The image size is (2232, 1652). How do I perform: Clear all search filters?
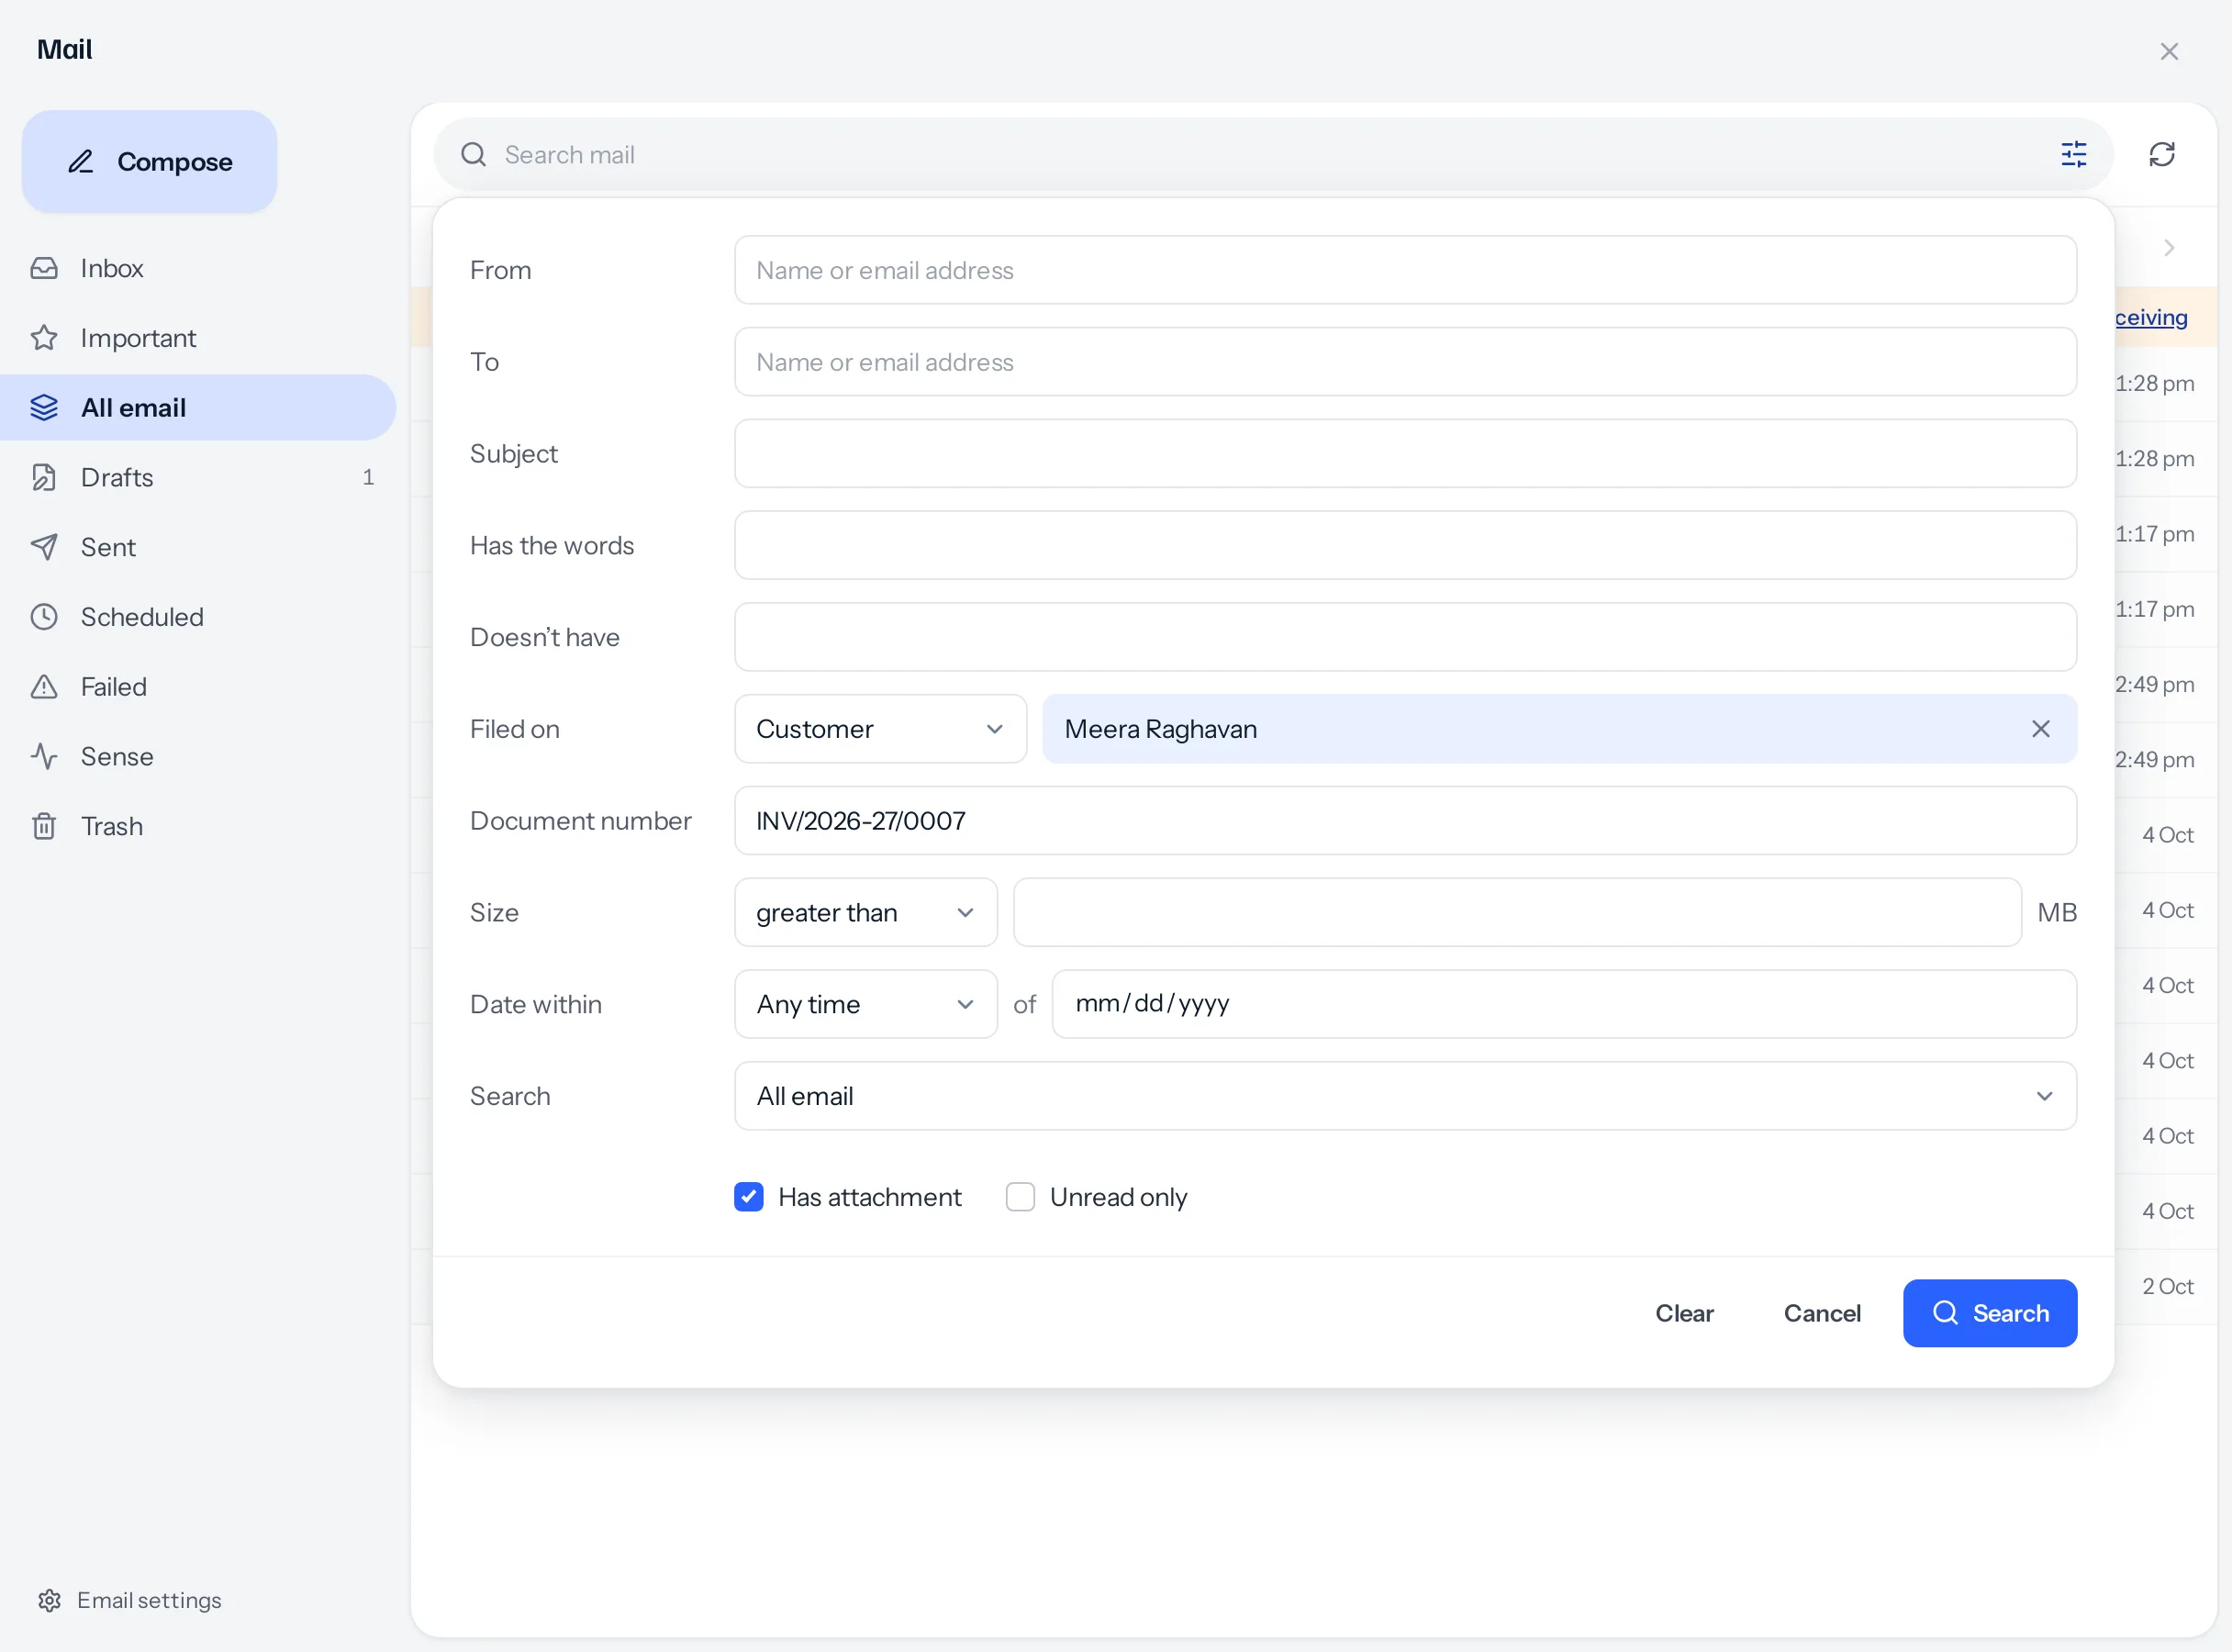pyautogui.click(x=1684, y=1313)
